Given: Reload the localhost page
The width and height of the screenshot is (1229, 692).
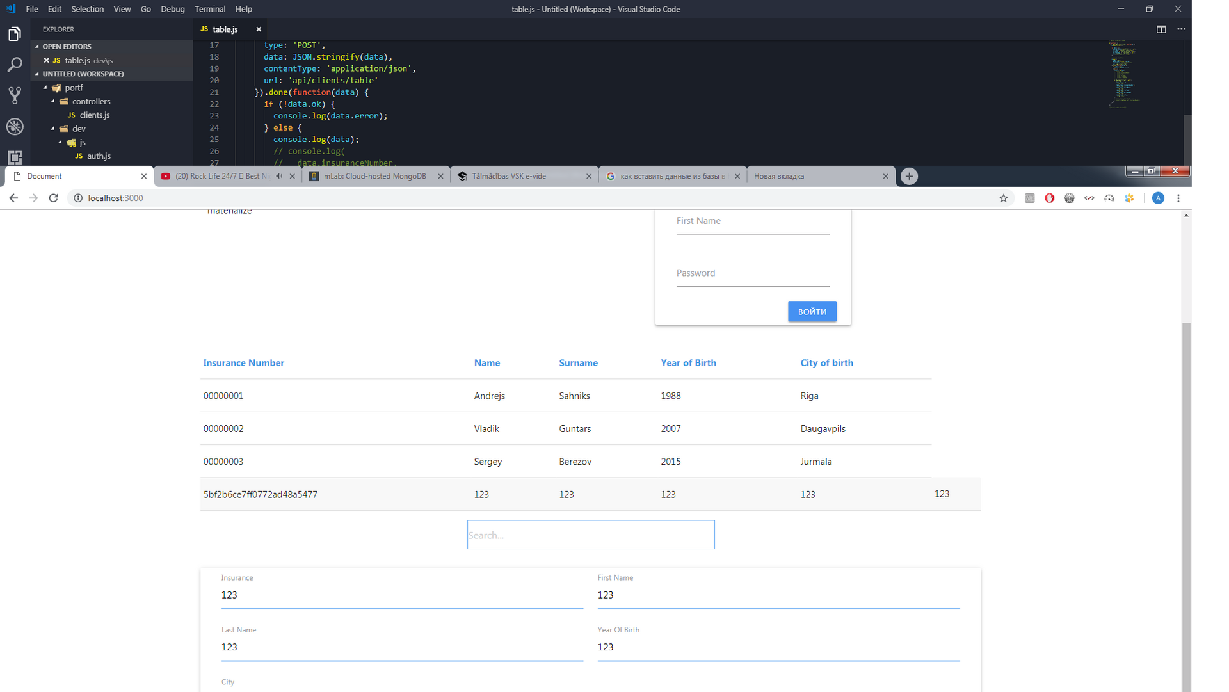Looking at the screenshot, I should (53, 198).
